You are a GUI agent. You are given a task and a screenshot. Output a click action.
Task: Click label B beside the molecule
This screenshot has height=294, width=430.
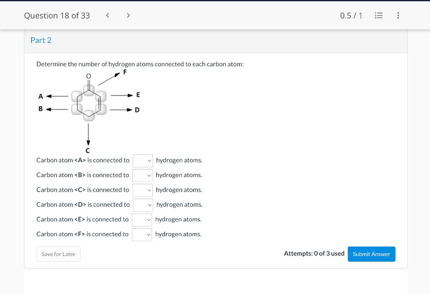point(41,109)
